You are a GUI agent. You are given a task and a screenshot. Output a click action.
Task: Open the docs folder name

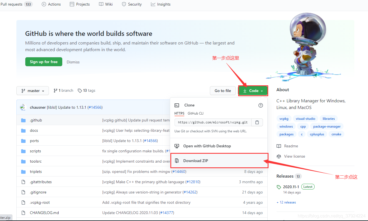[34, 130]
